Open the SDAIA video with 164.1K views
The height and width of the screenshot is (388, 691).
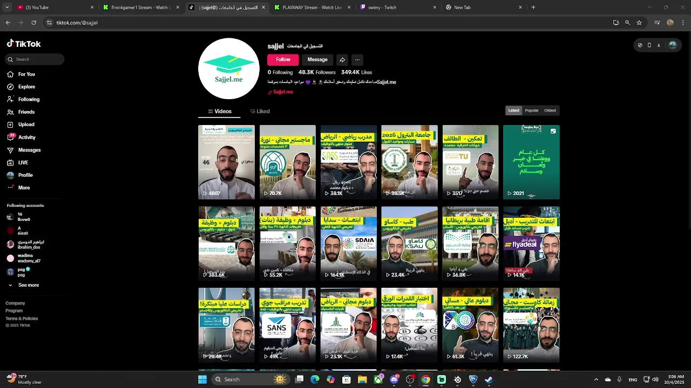[348, 244]
